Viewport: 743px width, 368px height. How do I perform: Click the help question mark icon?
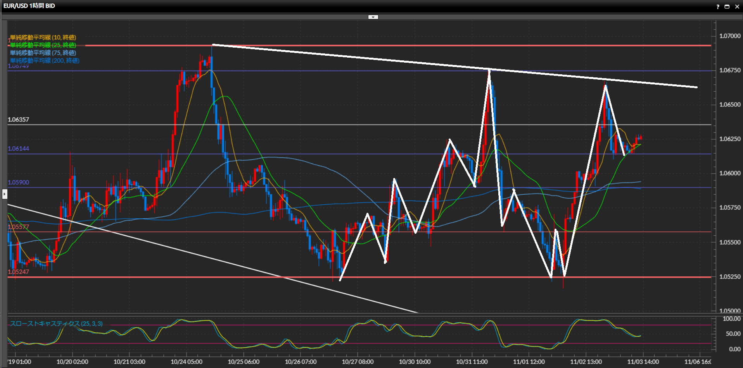(x=718, y=7)
